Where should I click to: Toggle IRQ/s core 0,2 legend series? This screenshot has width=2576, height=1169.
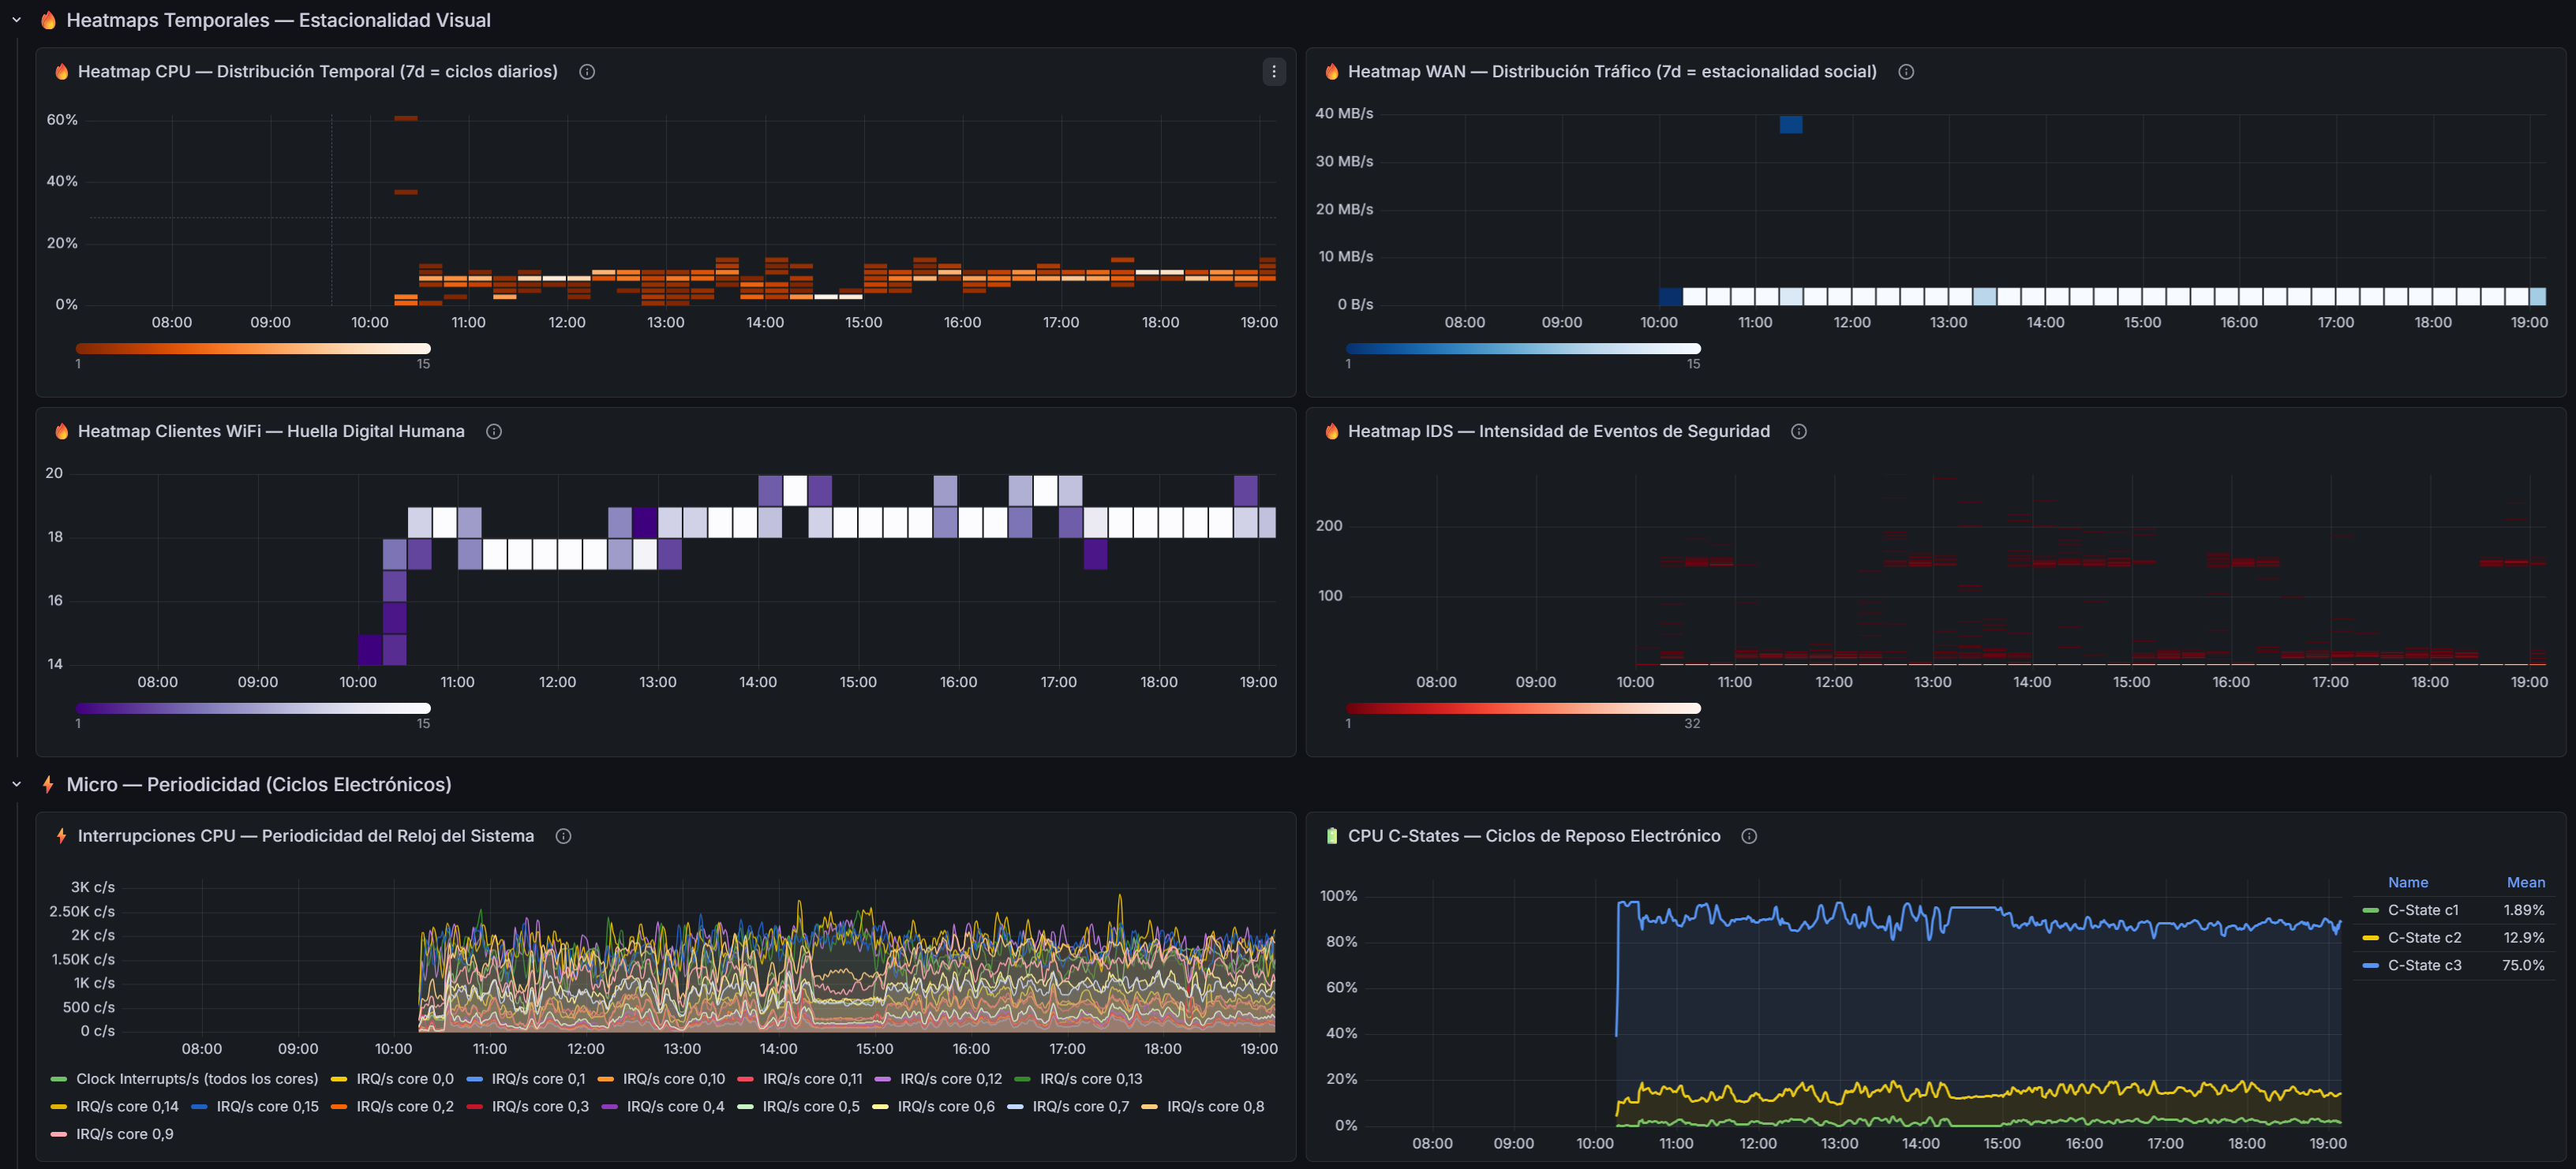coord(405,1107)
